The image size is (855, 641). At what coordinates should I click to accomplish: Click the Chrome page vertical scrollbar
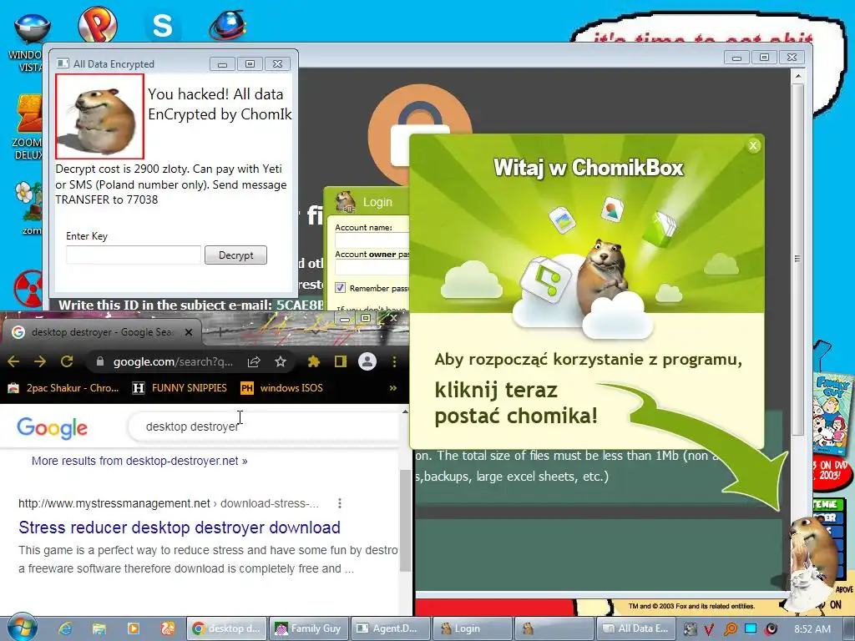tap(405, 521)
